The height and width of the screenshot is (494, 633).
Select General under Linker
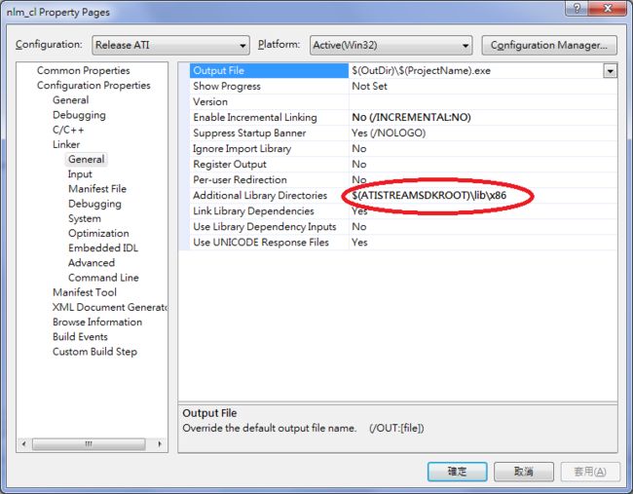(x=86, y=159)
